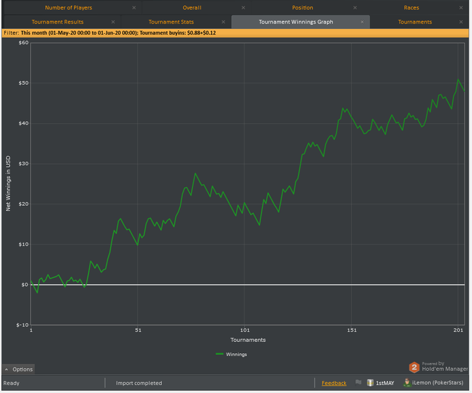Click the iLemon (PokerStars) player label
The height and width of the screenshot is (393, 472).
[x=438, y=382]
